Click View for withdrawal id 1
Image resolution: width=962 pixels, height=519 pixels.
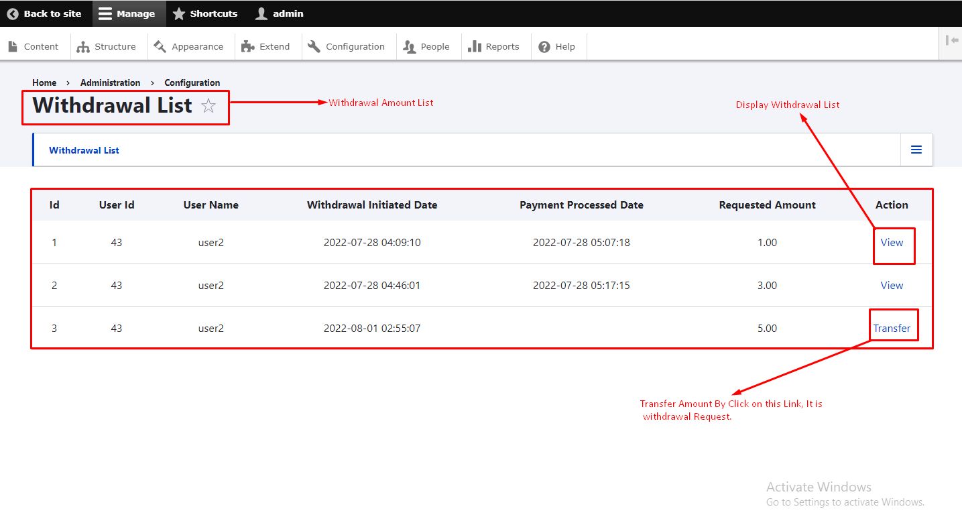tap(892, 243)
